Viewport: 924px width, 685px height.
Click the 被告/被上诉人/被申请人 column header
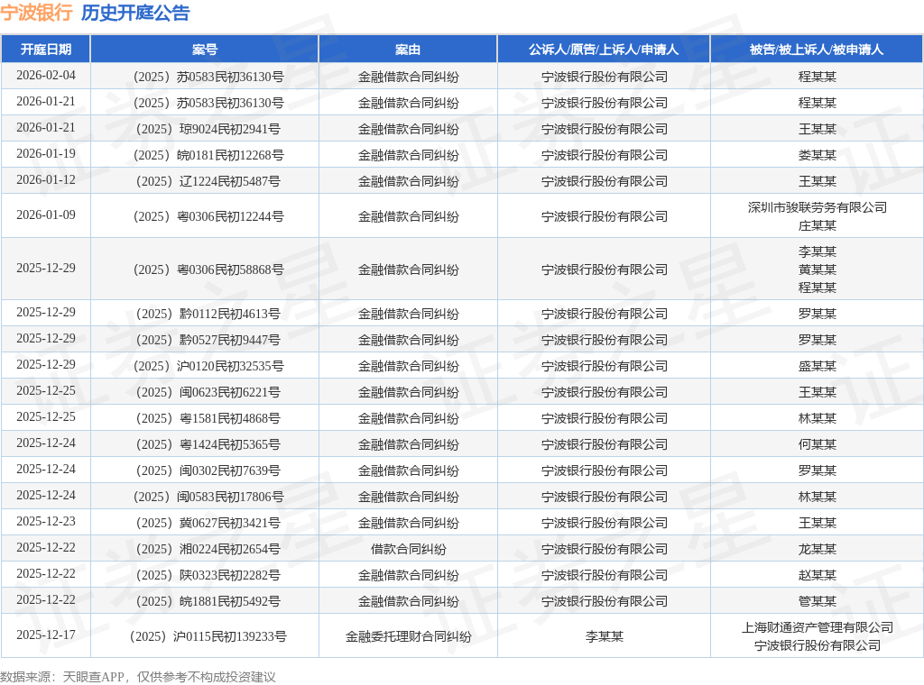817,50
